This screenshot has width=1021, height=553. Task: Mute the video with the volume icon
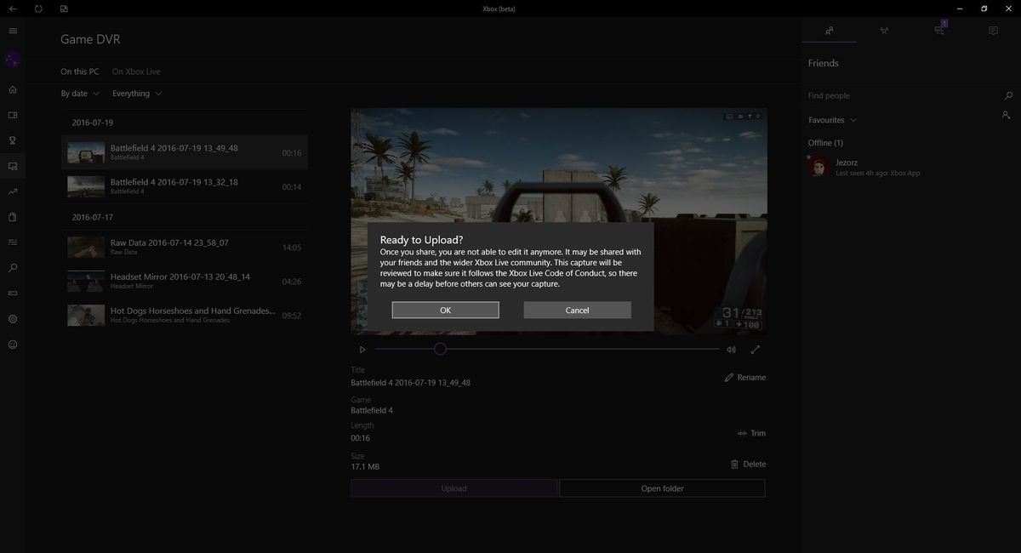(731, 349)
